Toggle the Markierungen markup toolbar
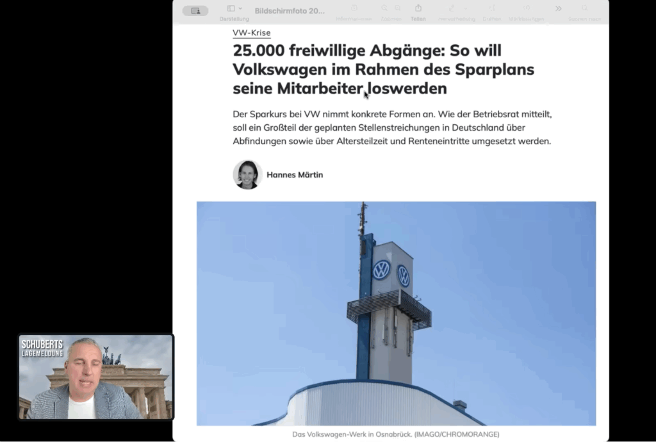 coord(527,8)
